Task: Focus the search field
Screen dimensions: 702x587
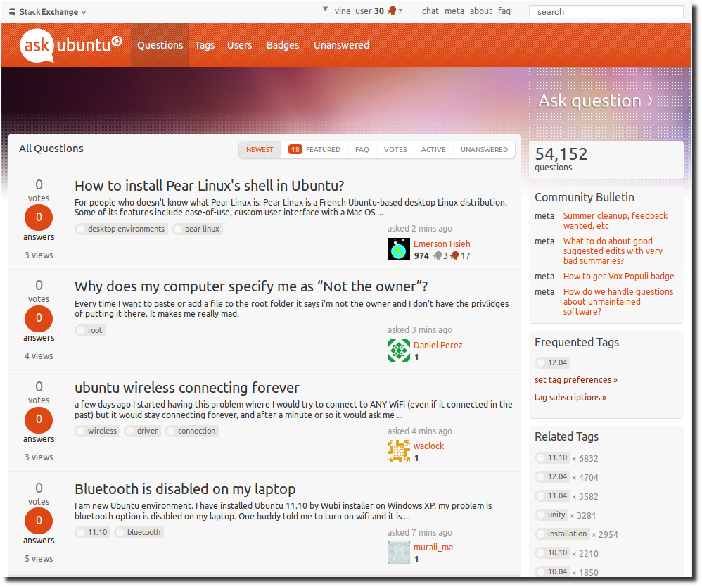Action: [606, 12]
